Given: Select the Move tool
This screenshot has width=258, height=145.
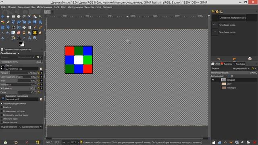Looking at the screenshot, I should pos(3,17).
